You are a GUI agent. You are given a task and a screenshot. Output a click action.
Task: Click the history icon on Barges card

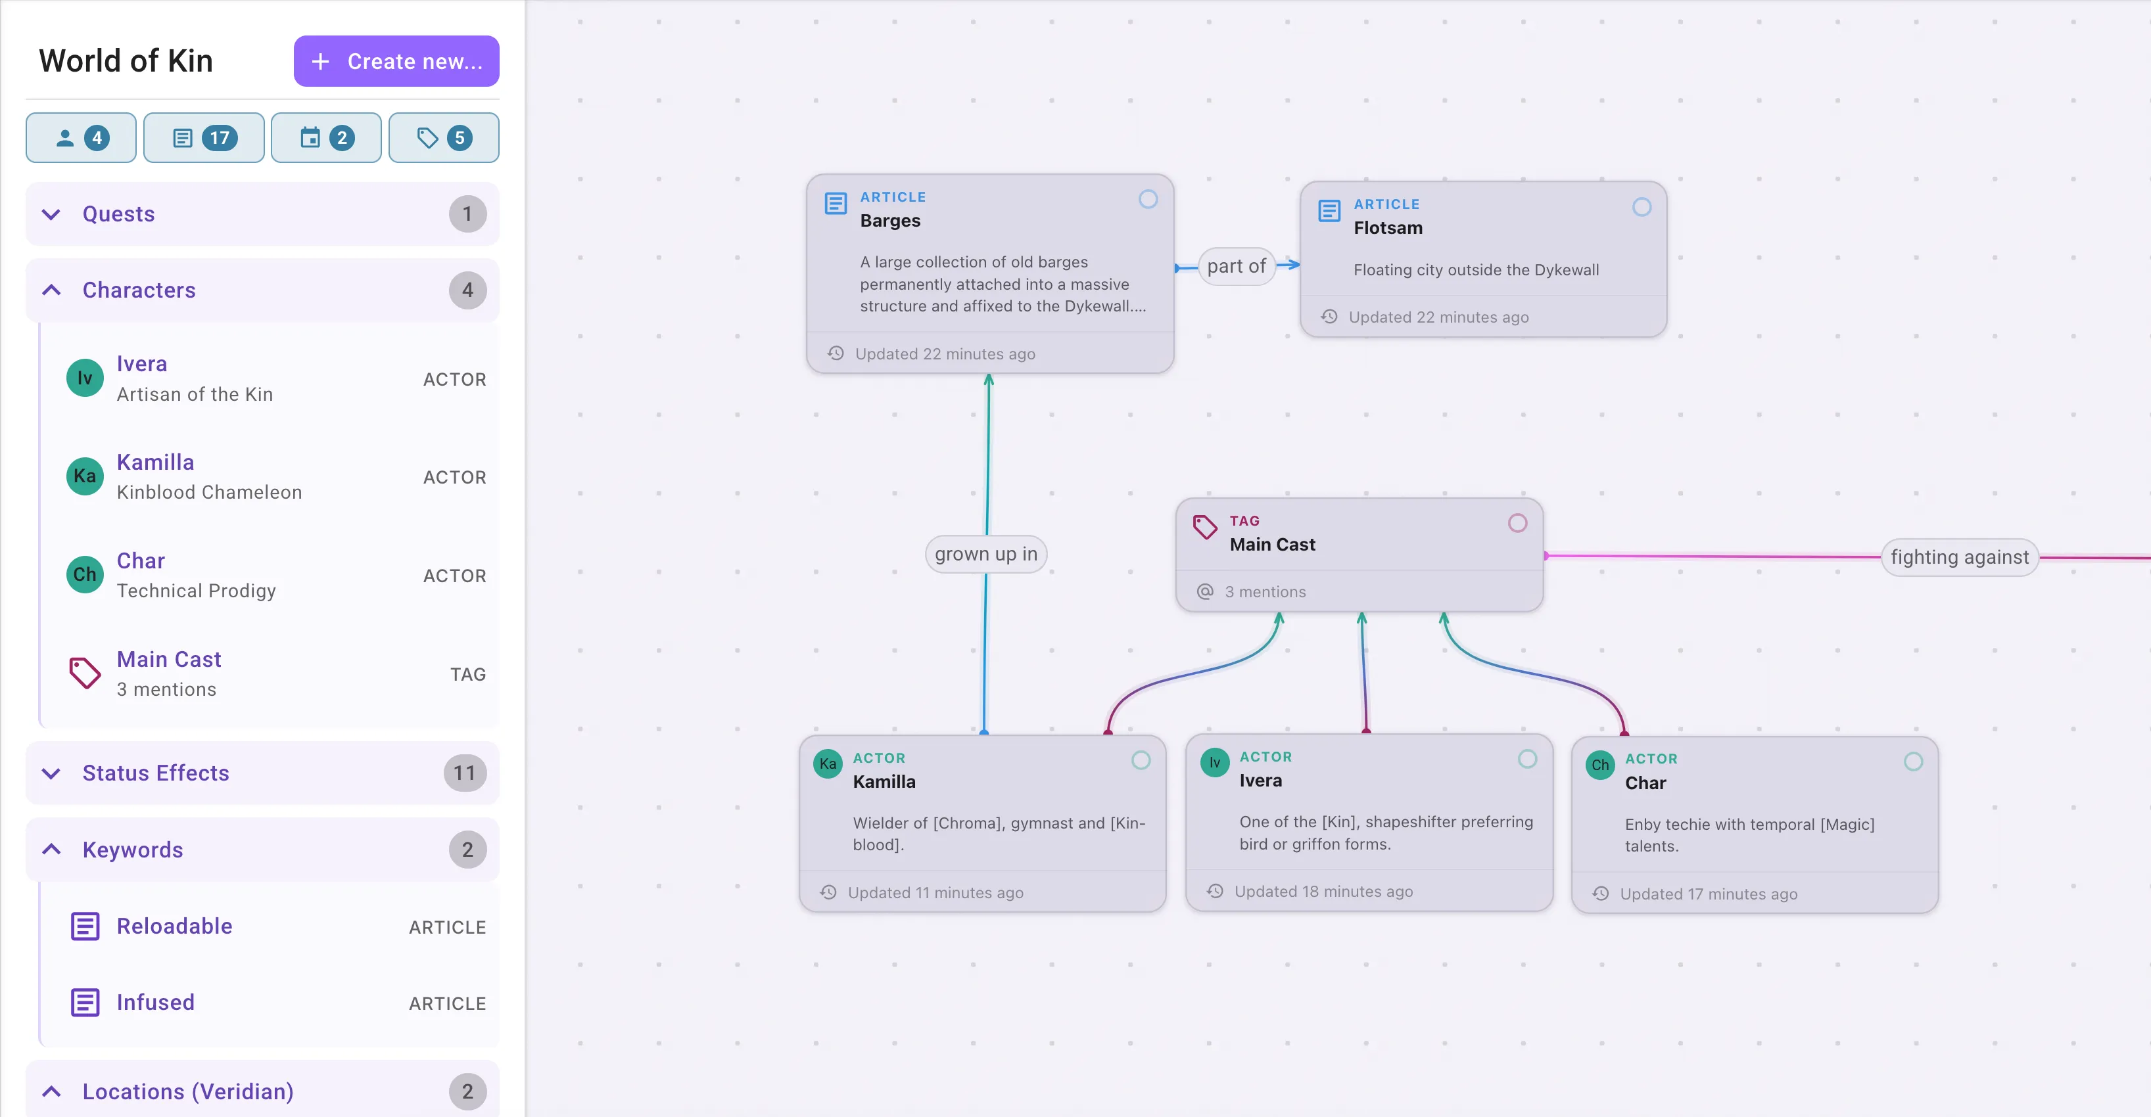coord(835,353)
